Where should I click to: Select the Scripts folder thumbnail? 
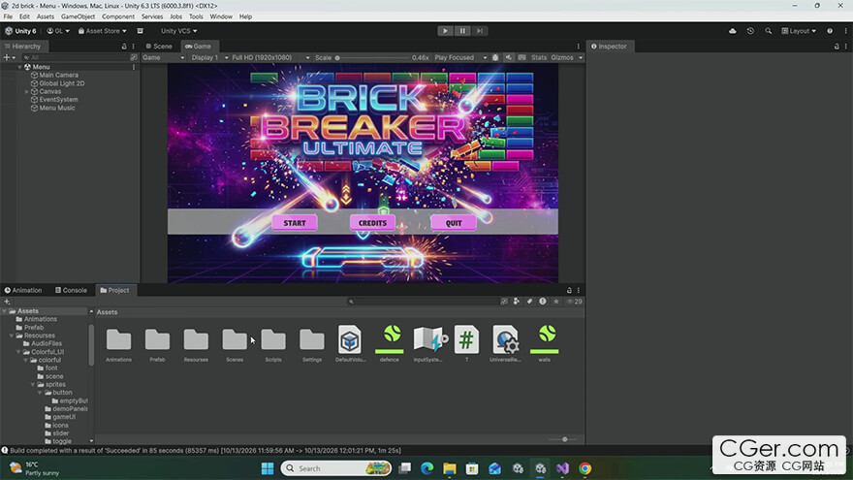(x=273, y=344)
